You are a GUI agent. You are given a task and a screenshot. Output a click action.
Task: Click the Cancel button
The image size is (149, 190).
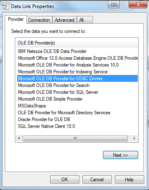pos(97,180)
